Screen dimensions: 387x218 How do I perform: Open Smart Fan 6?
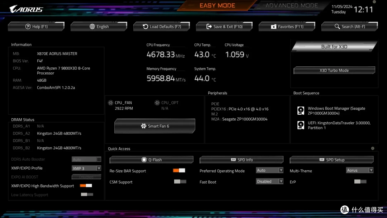point(155,126)
